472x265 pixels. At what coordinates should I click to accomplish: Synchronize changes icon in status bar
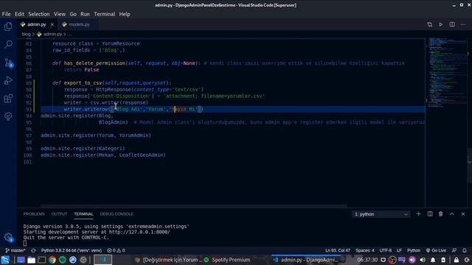tap(33, 250)
